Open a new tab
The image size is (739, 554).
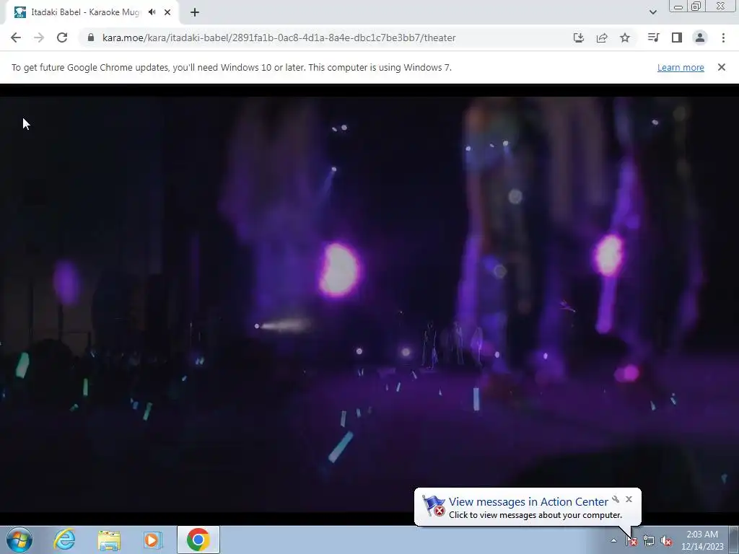click(x=195, y=12)
